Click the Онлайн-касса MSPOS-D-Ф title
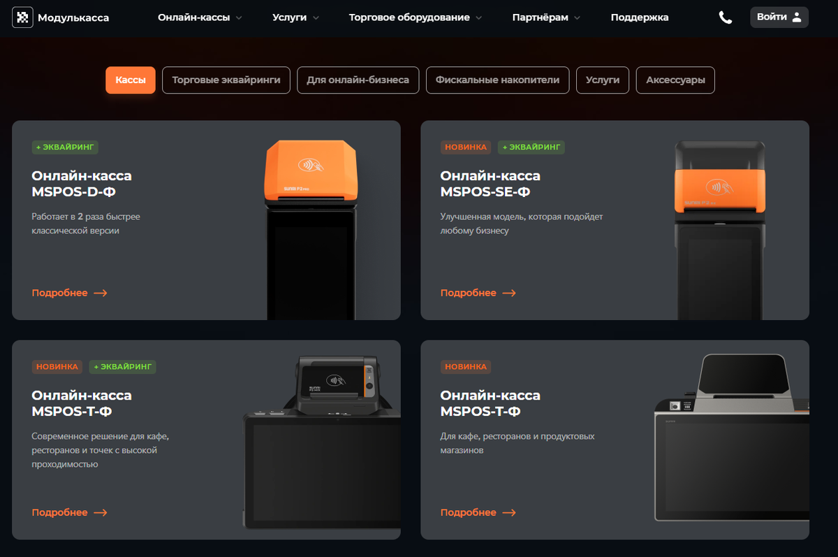The image size is (838, 557). [82, 184]
